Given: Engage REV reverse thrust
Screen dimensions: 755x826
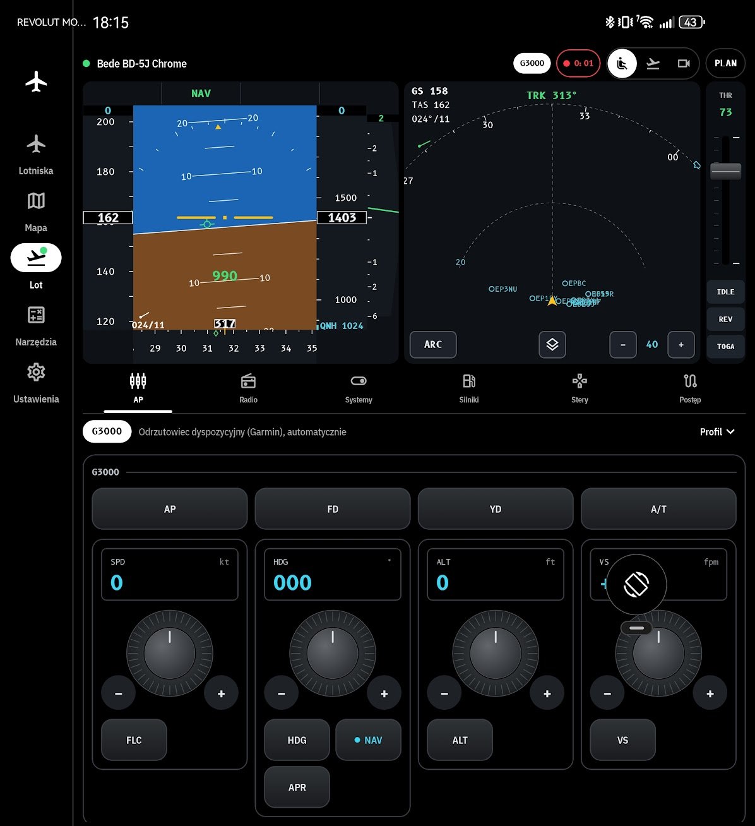Looking at the screenshot, I should pos(725,319).
